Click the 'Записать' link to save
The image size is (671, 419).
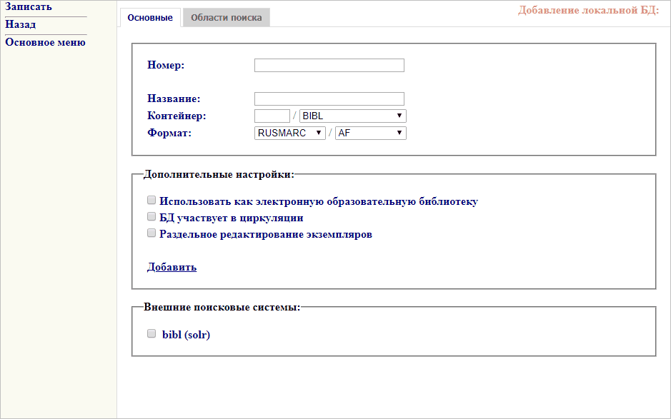pos(29,6)
